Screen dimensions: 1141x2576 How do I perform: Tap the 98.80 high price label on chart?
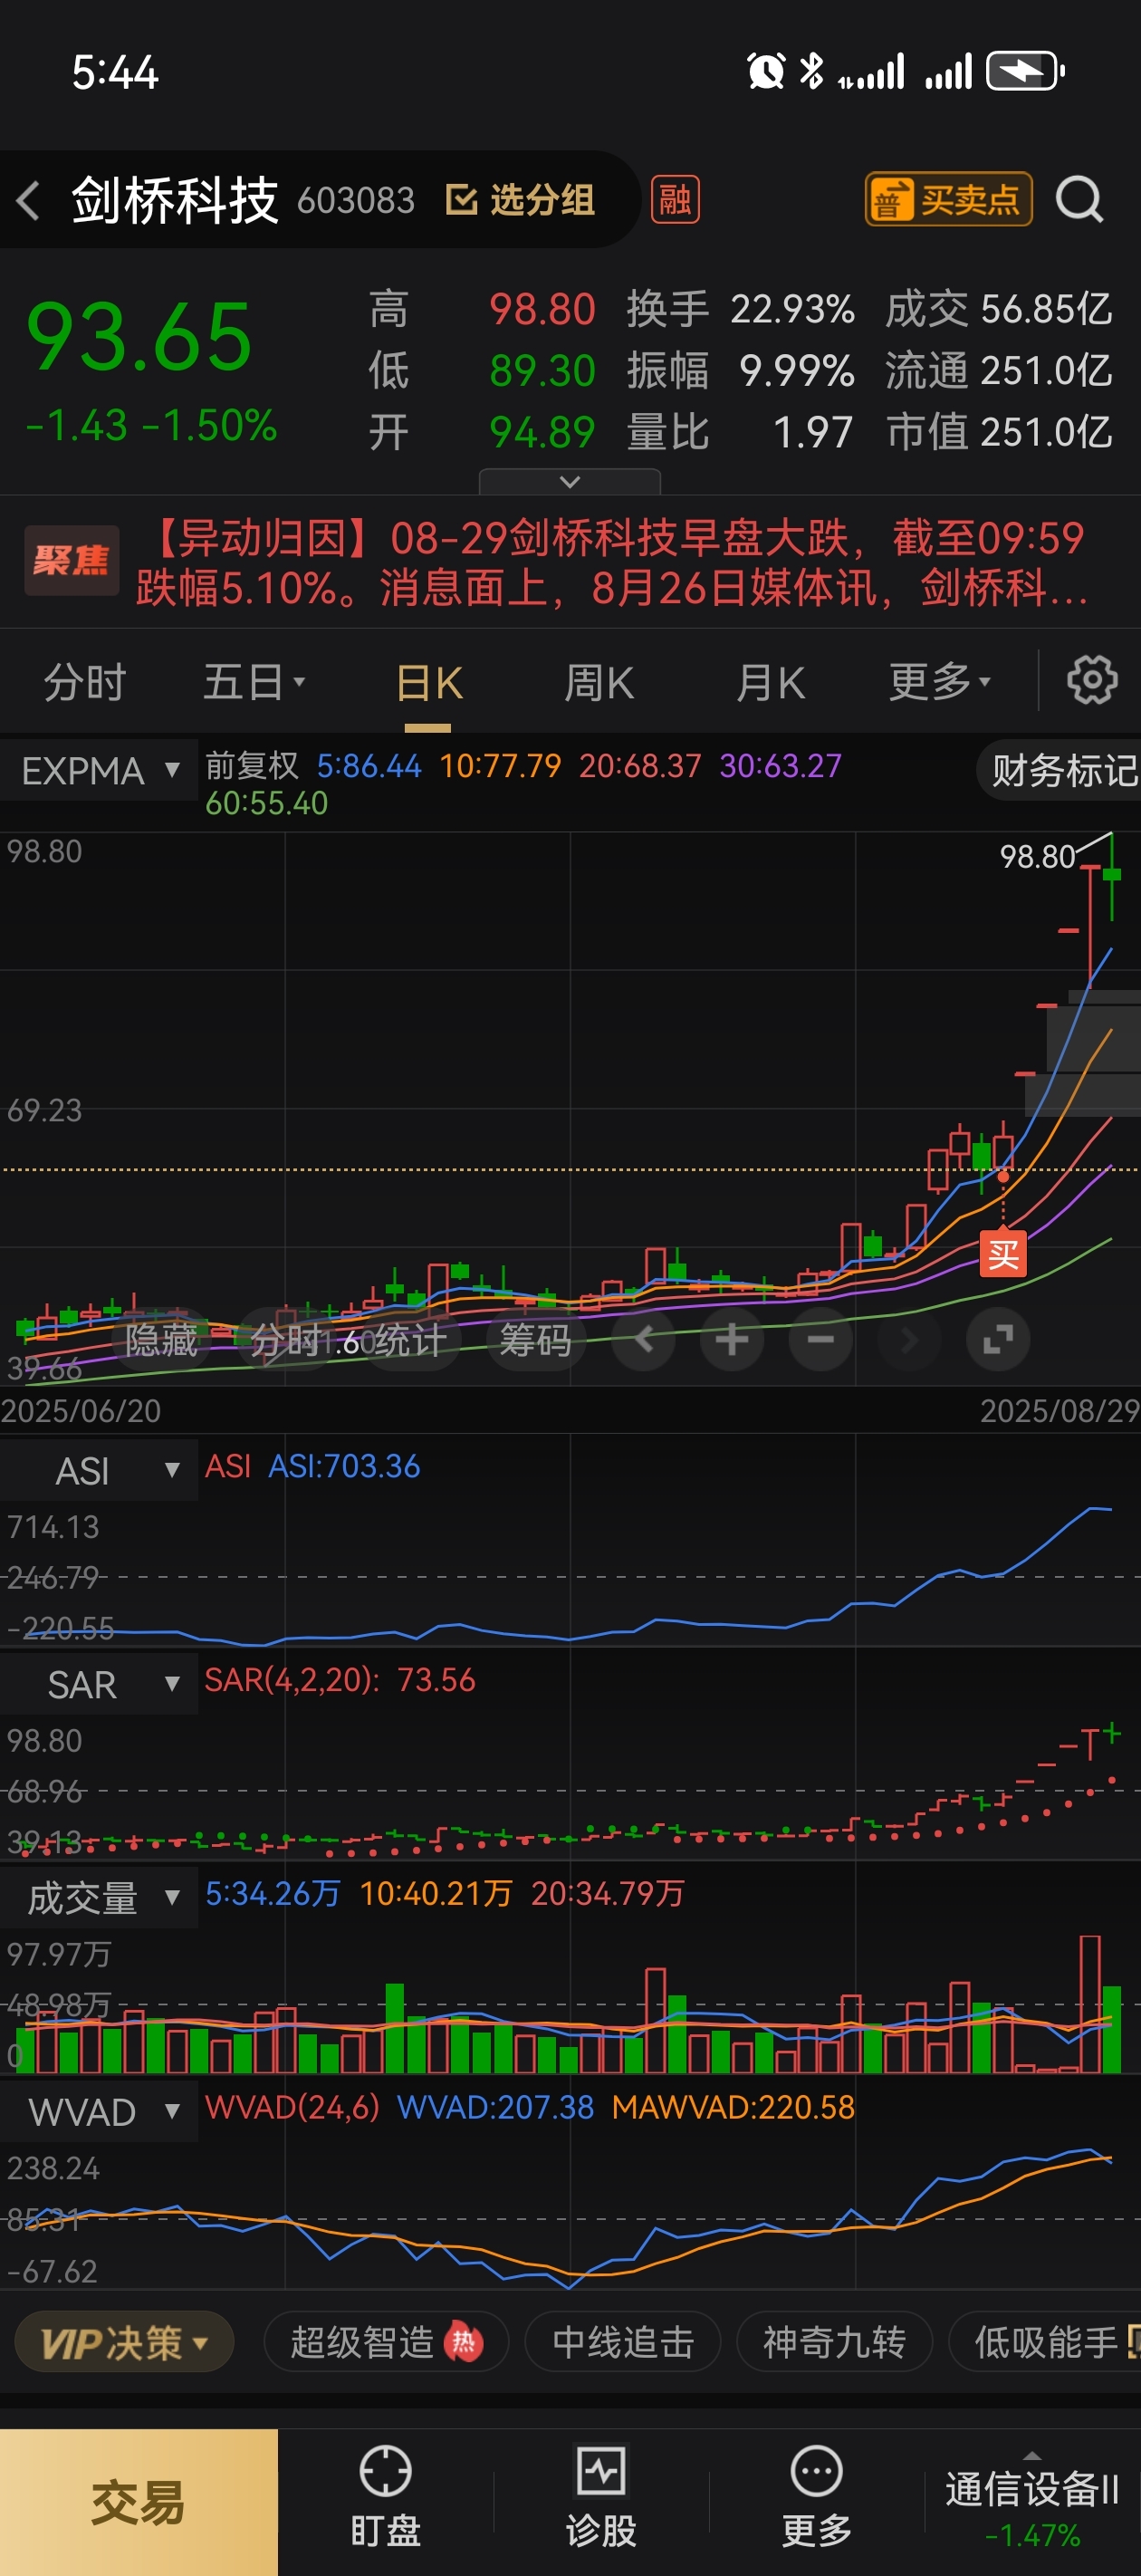point(1037,857)
